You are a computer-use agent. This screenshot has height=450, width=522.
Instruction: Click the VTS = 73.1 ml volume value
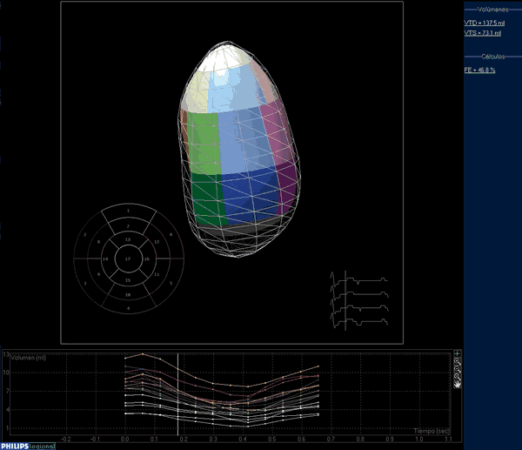483,33
